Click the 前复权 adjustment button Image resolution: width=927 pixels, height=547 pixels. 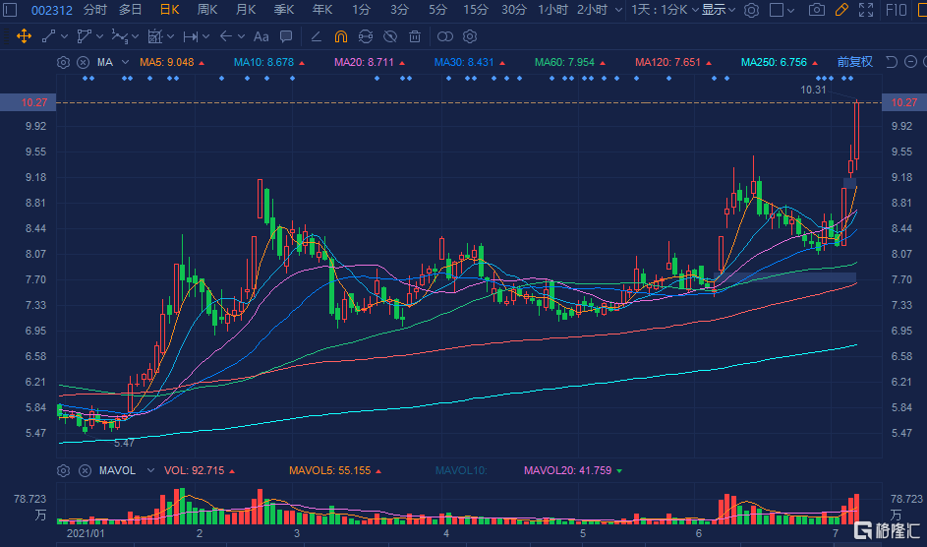tap(855, 62)
